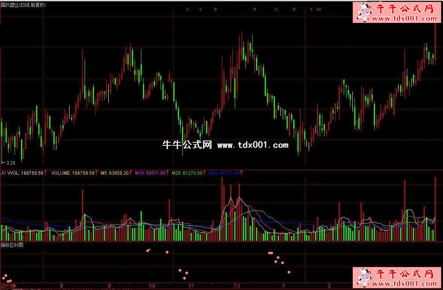The image size is (443, 290).
Task: Click the green M20 61270.50 label
Action: pos(187,173)
